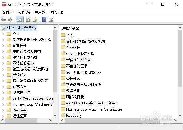Select 证书 - 本地计算机 root in tree
Viewport: 183px width, 130px height.
tap(21, 28)
